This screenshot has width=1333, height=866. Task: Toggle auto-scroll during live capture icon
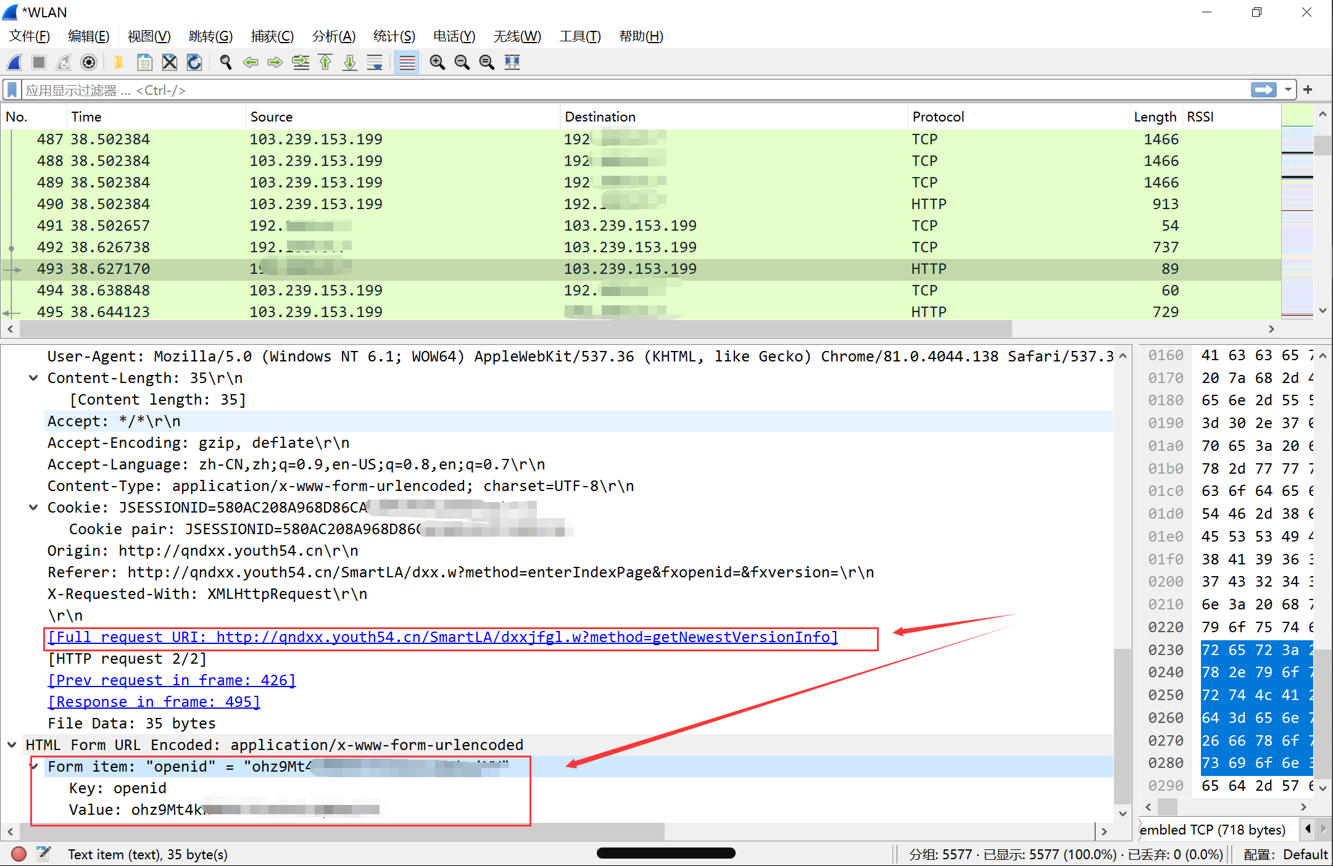(375, 62)
